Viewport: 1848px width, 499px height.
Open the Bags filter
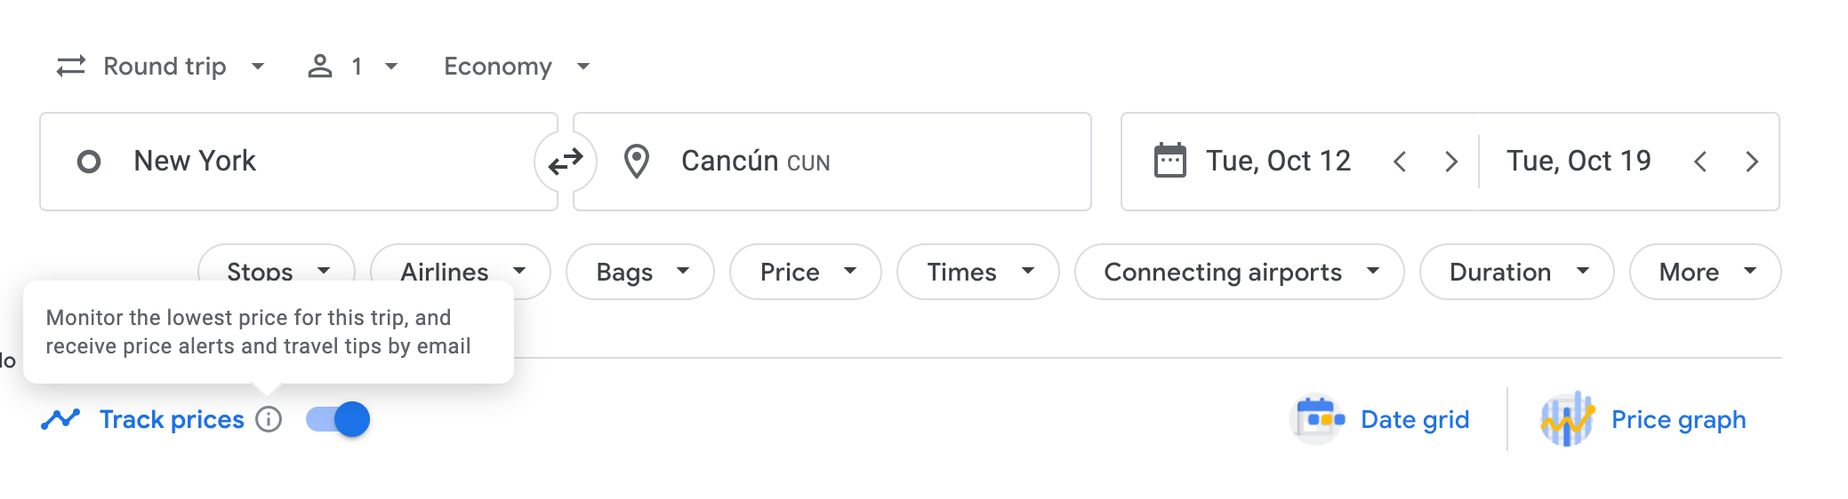(640, 272)
